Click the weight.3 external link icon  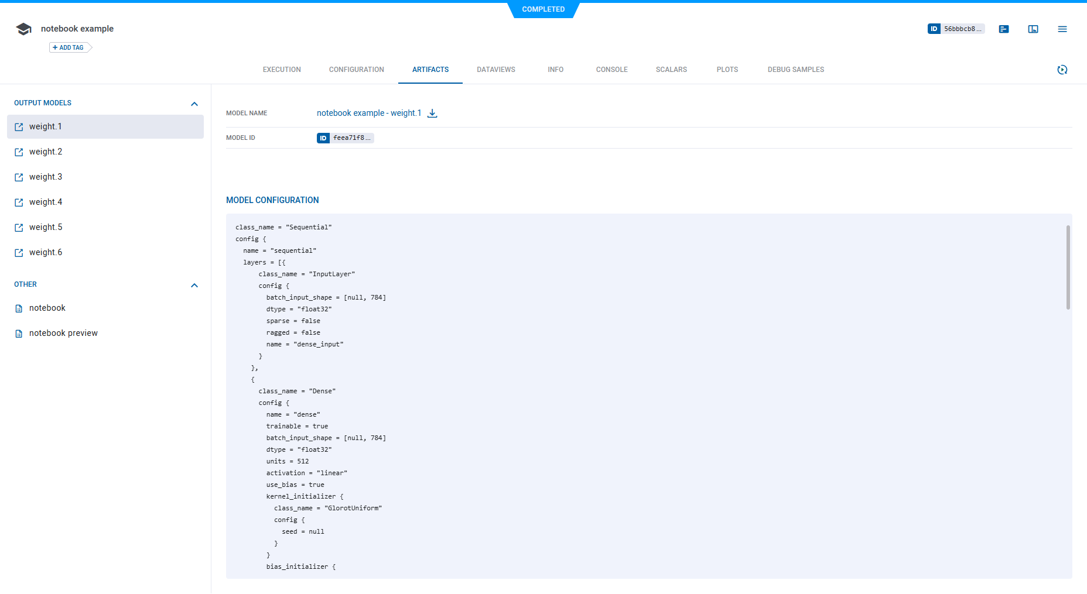click(19, 177)
